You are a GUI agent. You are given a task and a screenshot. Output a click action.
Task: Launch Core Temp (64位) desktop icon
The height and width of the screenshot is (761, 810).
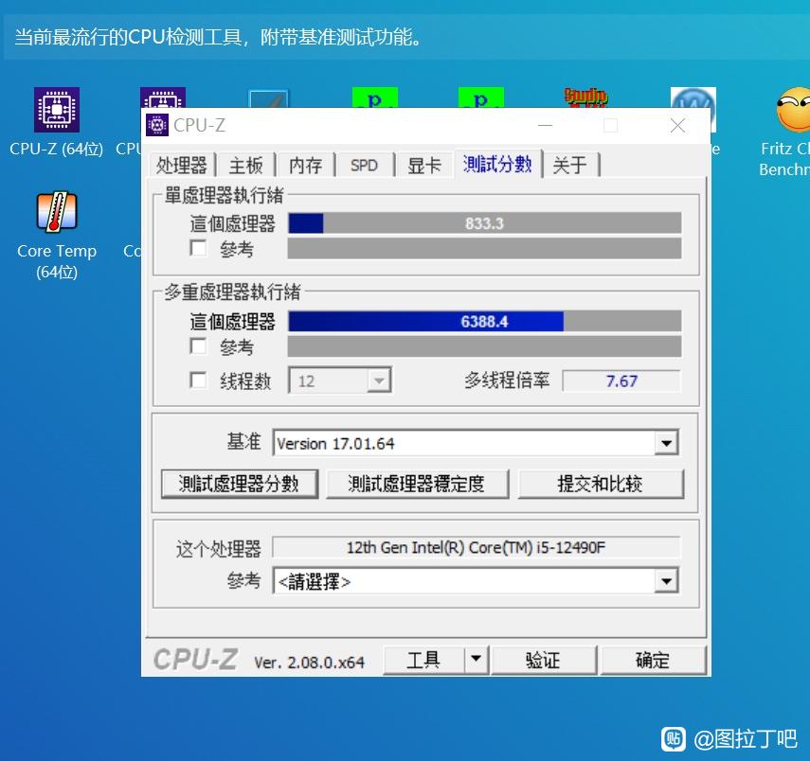[56, 211]
